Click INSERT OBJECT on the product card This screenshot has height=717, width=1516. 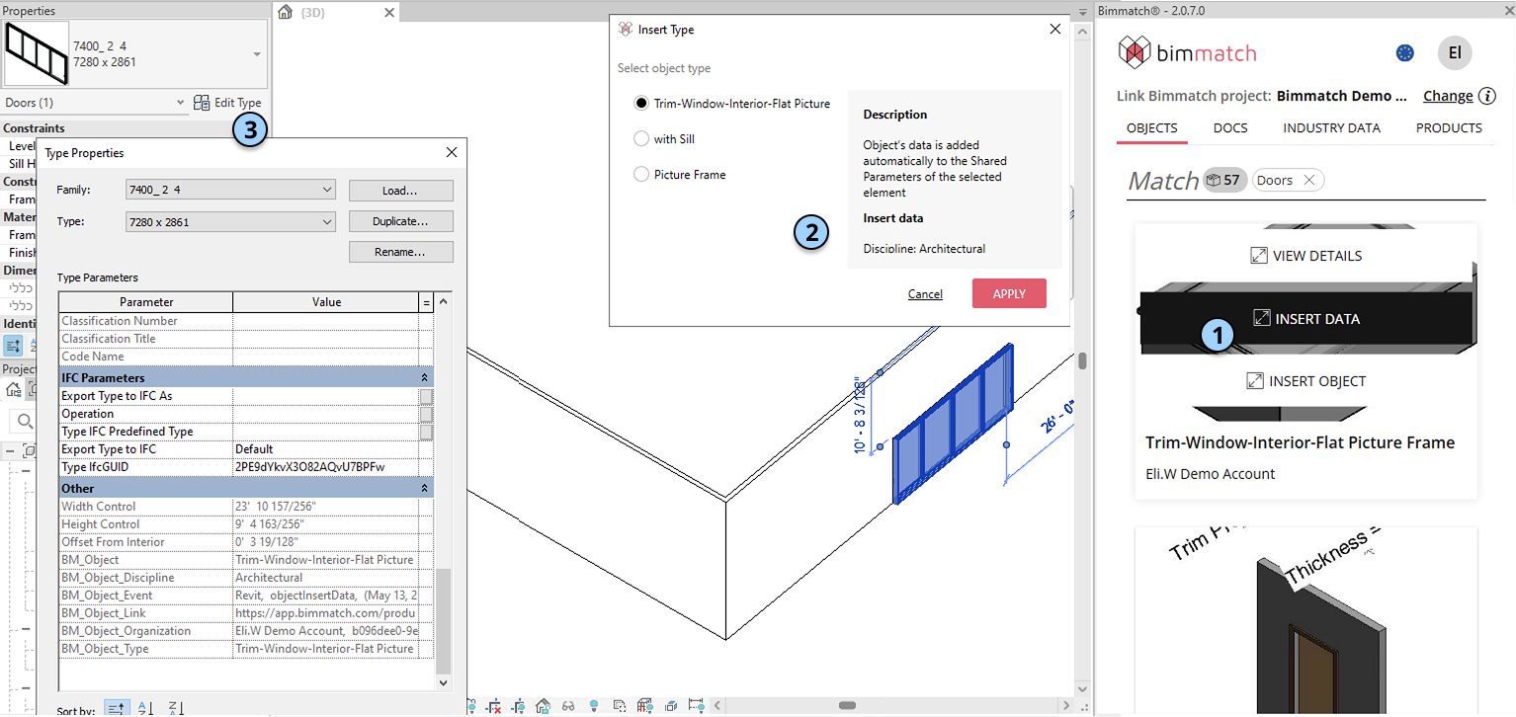1306,381
